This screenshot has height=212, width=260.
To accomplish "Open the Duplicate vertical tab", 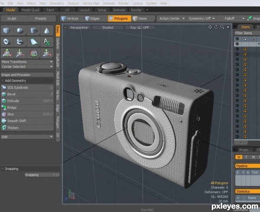I will click(58, 60).
